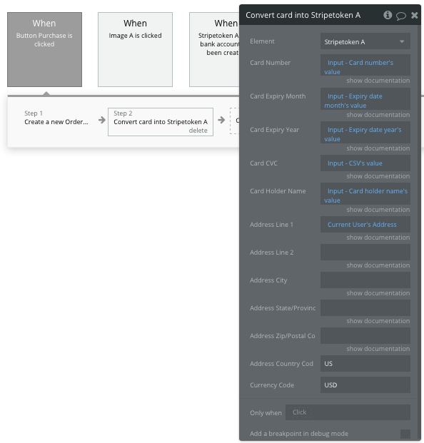Click the Card Number label
This screenshot has height=443, width=424.
[270, 63]
